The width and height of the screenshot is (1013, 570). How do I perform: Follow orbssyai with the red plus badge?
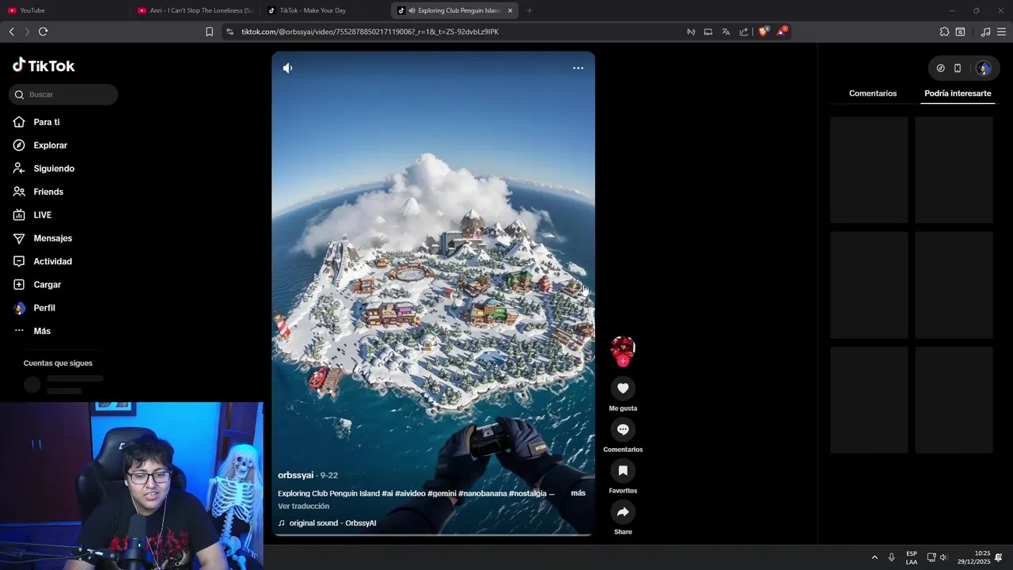(623, 361)
